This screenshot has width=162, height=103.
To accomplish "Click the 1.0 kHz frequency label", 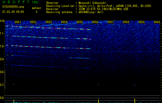I will (x=2, y=46).
